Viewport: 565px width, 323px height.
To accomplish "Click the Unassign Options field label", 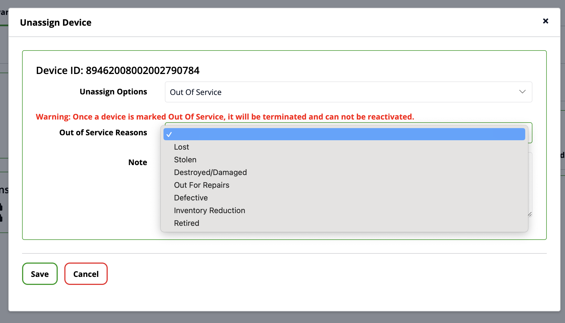I will (x=113, y=92).
